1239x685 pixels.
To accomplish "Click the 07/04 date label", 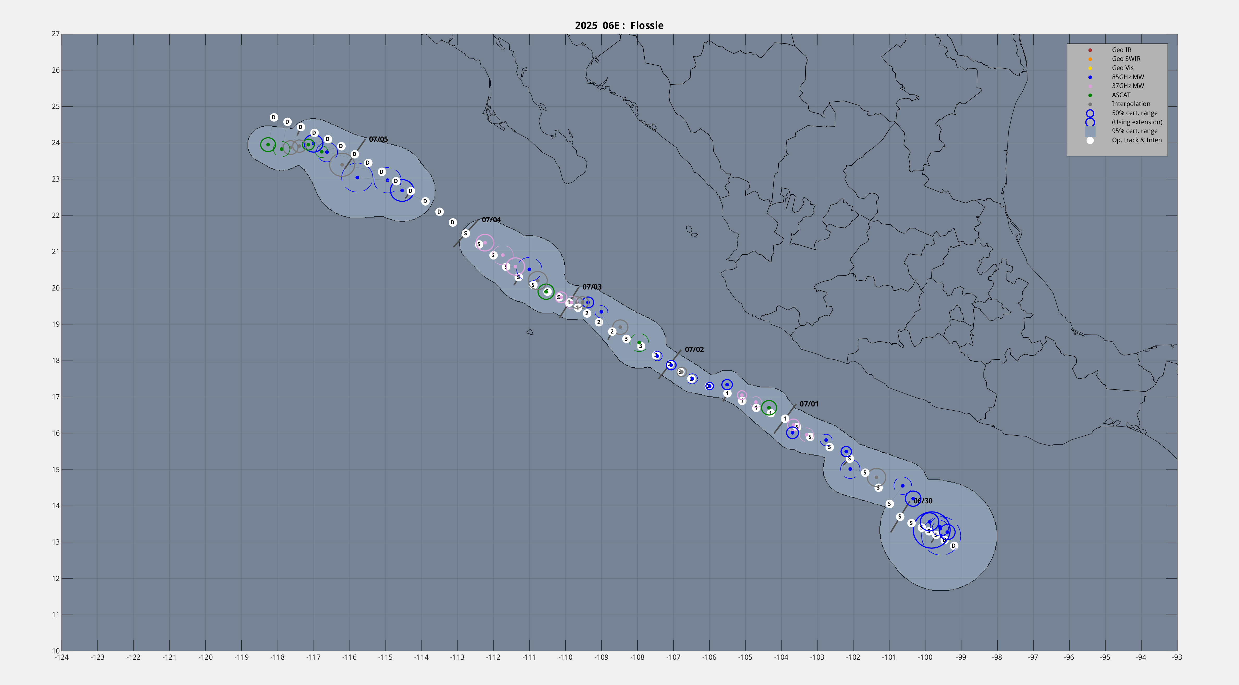I will point(491,220).
